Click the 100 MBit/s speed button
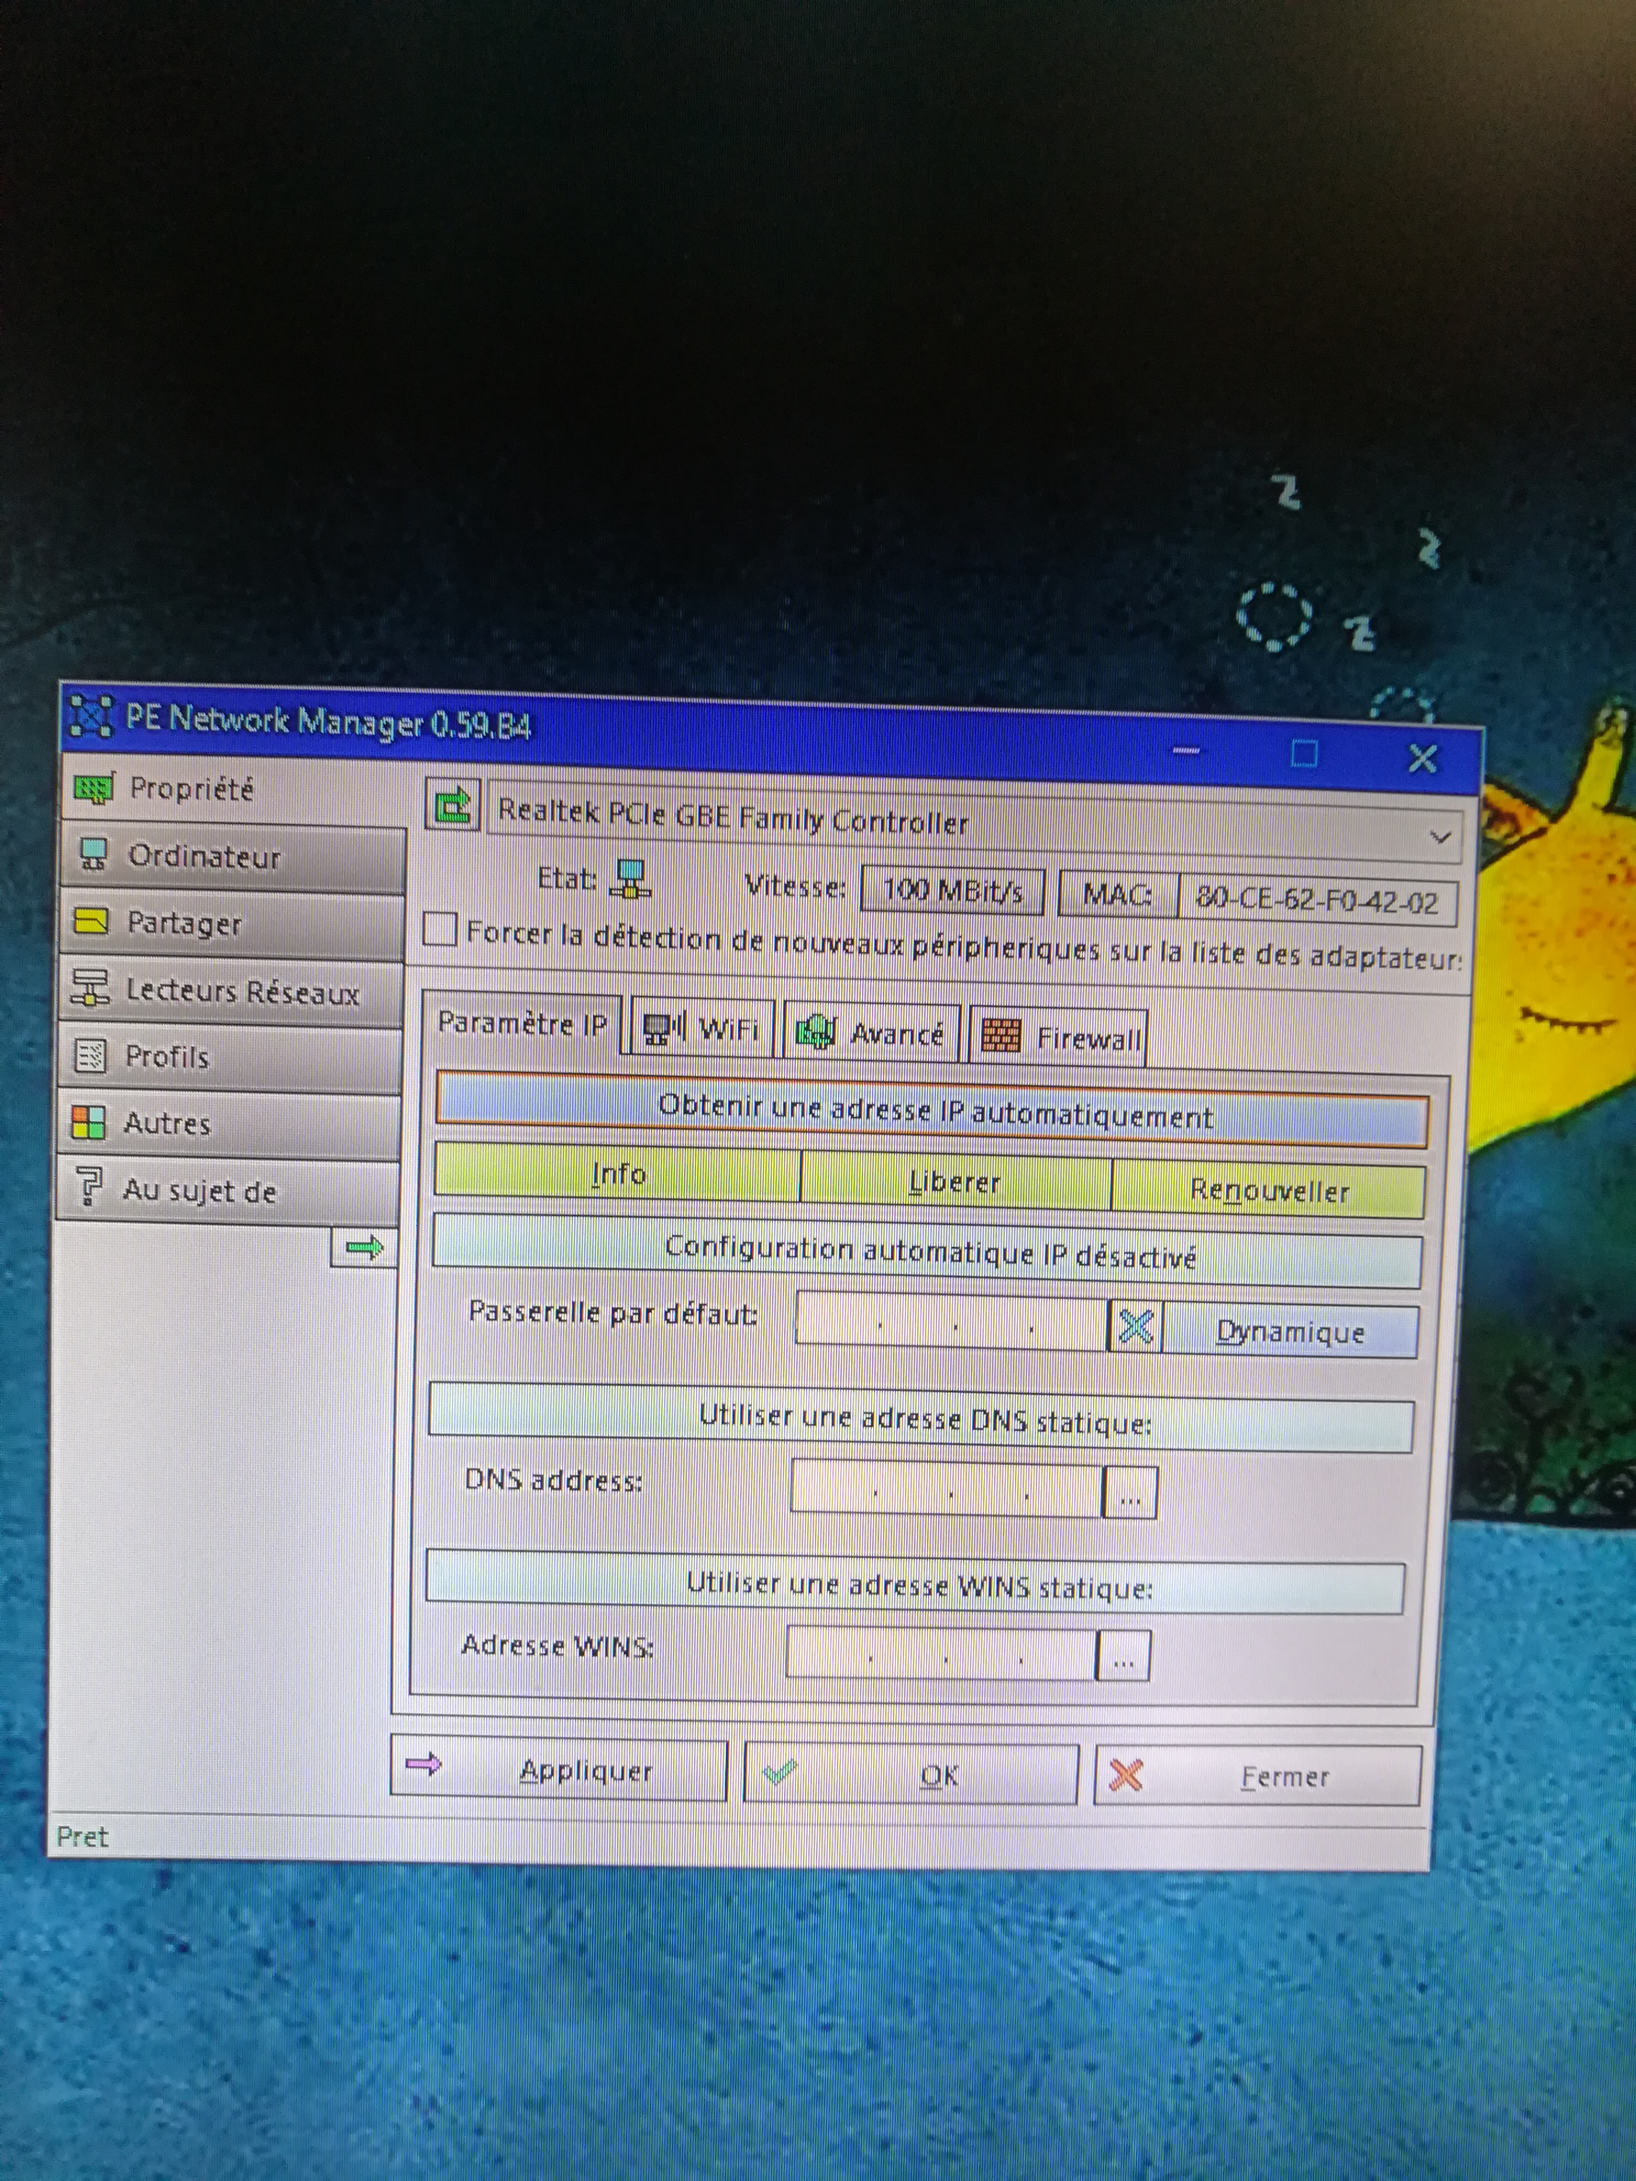The width and height of the screenshot is (1636, 2181). pos(953,892)
